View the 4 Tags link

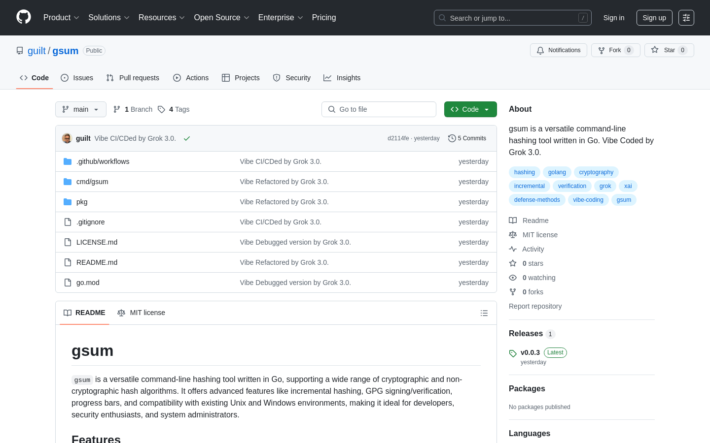point(174,109)
